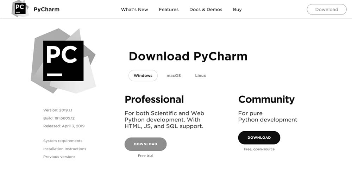
Task: Click the Download PyCharm heading
Action: pos(188,56)
